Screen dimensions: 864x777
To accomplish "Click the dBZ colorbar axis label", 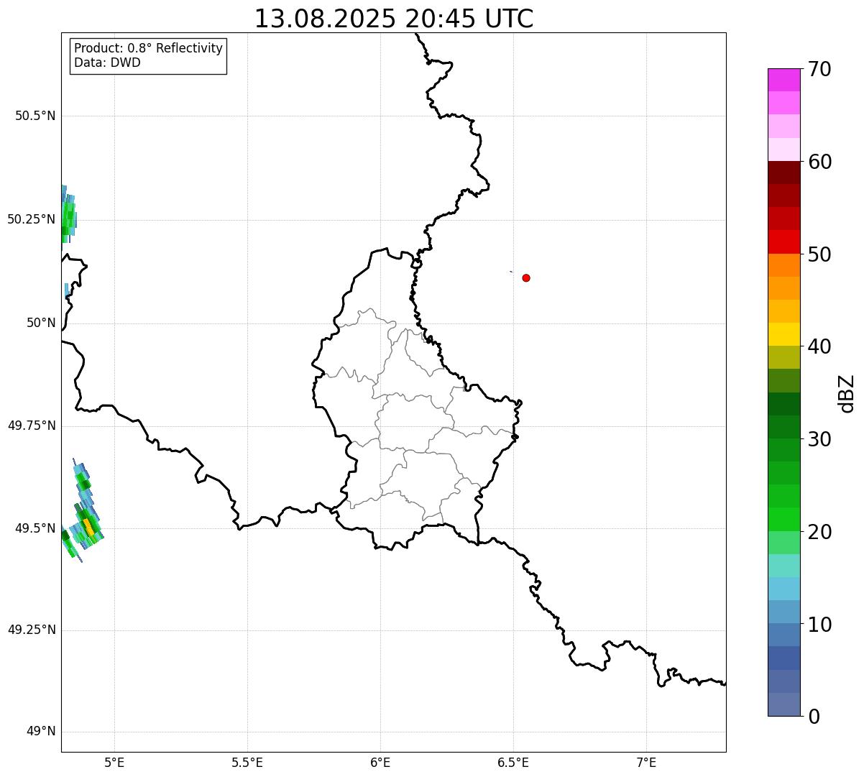I will (x=847, y=392).
